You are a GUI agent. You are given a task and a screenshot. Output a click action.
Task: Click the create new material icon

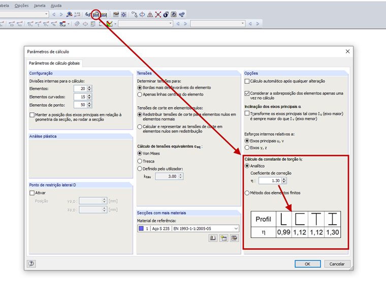pyautogui.click(x=223, y=238)
